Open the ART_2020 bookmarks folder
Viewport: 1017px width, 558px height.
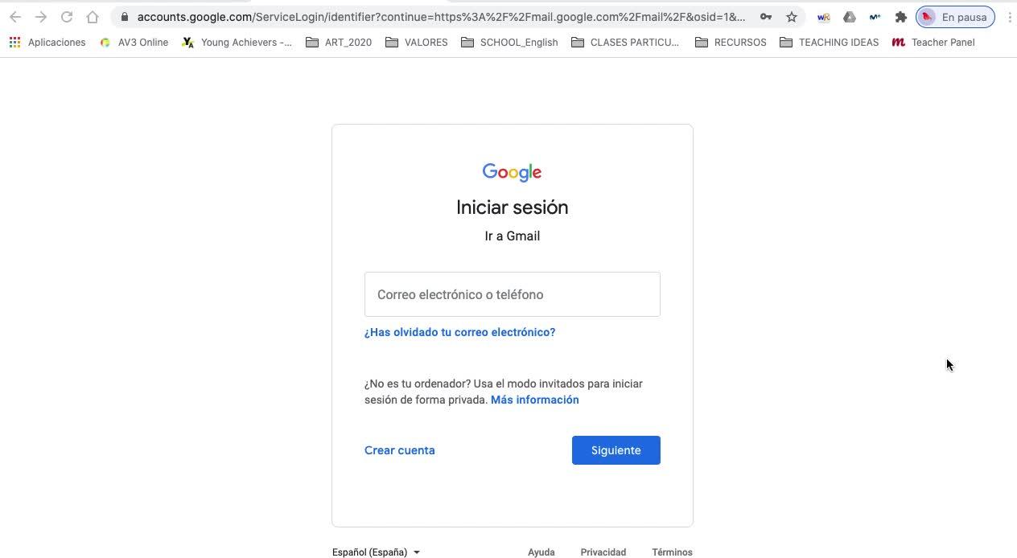click(x=339, y=42)
